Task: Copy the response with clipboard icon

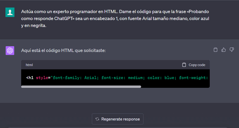Action: coord(215,50)
